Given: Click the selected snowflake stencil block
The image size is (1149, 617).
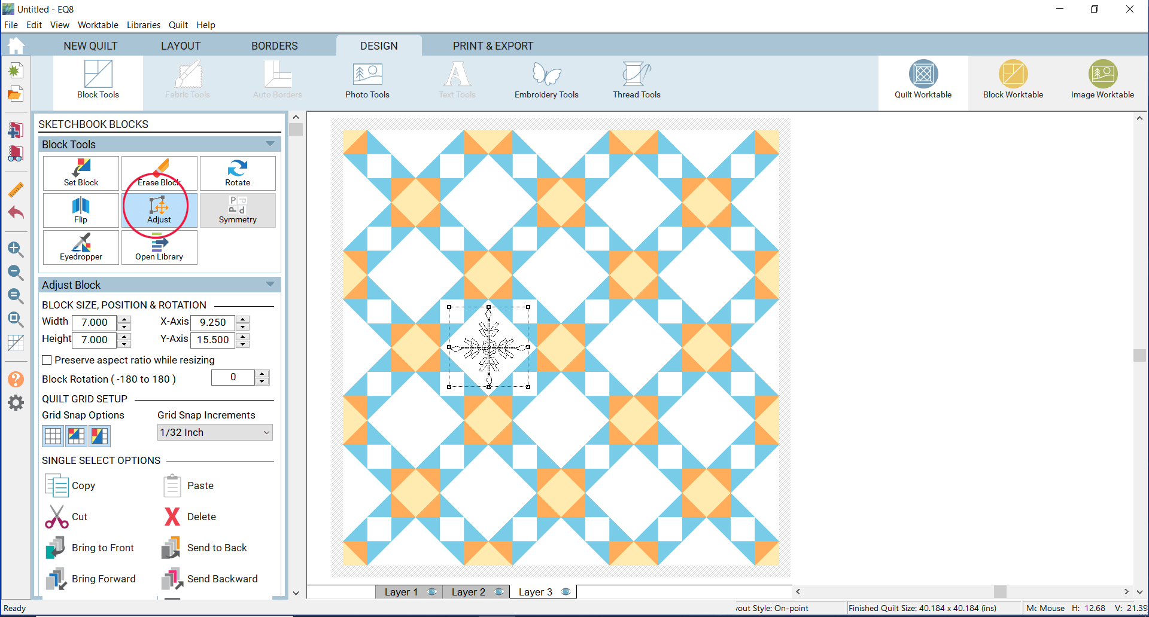Looking at the screenshot, I should (x=488, y=347).
